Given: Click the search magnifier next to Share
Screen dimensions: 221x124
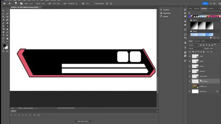Looking at the screenshot, I should click(211, 3).
